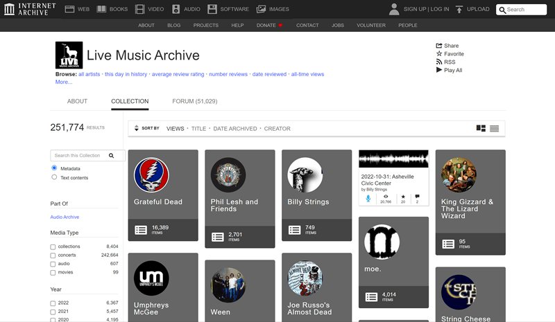Click the Phil Lesh and Friends items list icon

pos(218,237)
